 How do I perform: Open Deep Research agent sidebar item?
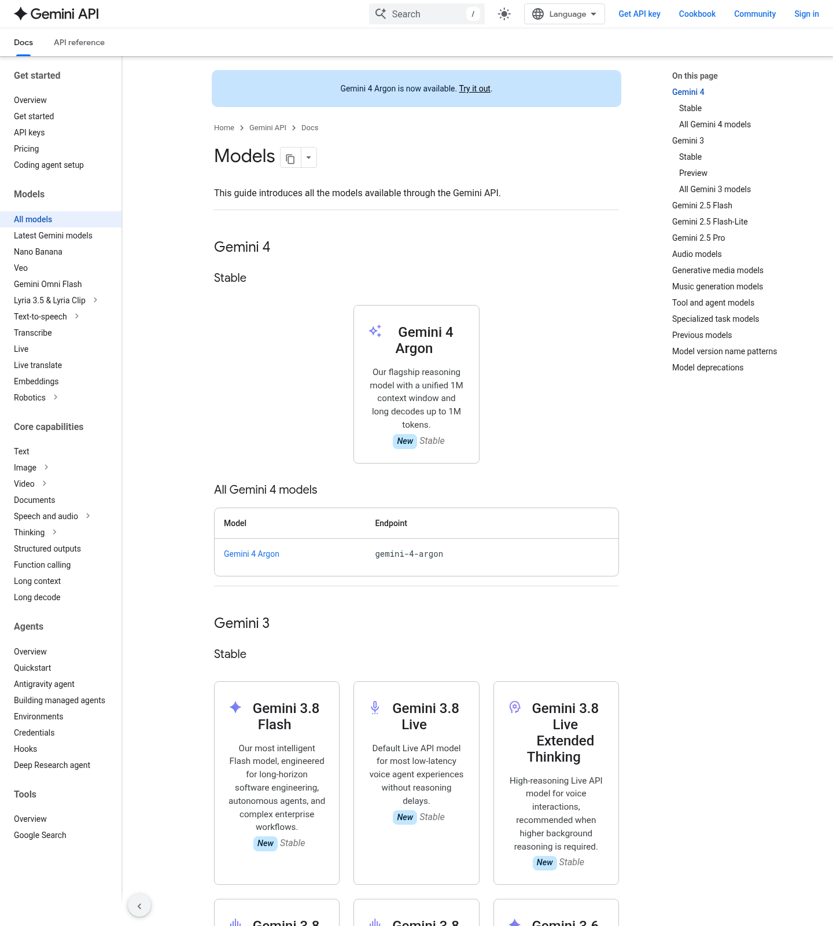52,765
